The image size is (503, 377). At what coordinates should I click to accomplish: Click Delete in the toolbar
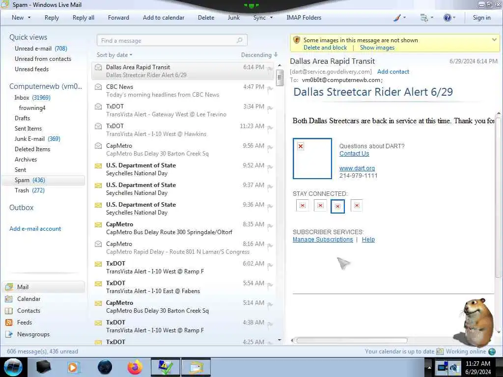[x=206, y=18]
